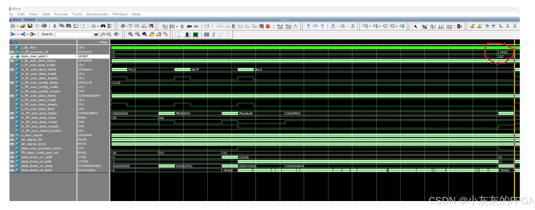
Task: Enable Pan Mode four-arrow tool
Action: [432, 26]
